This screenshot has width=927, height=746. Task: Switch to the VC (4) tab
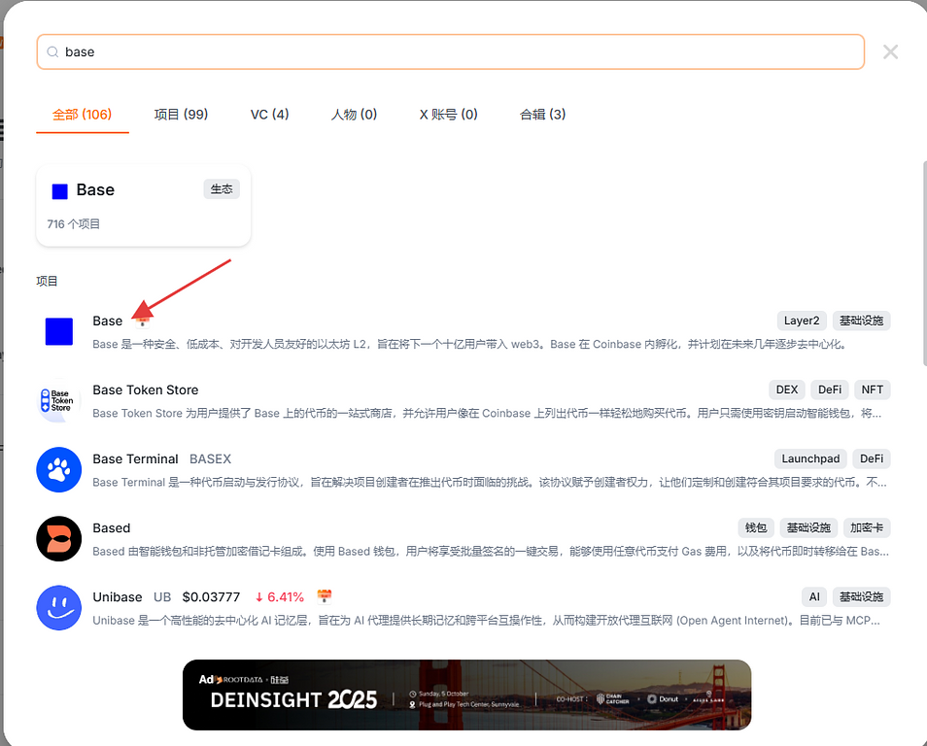click(x=269, y=115)
